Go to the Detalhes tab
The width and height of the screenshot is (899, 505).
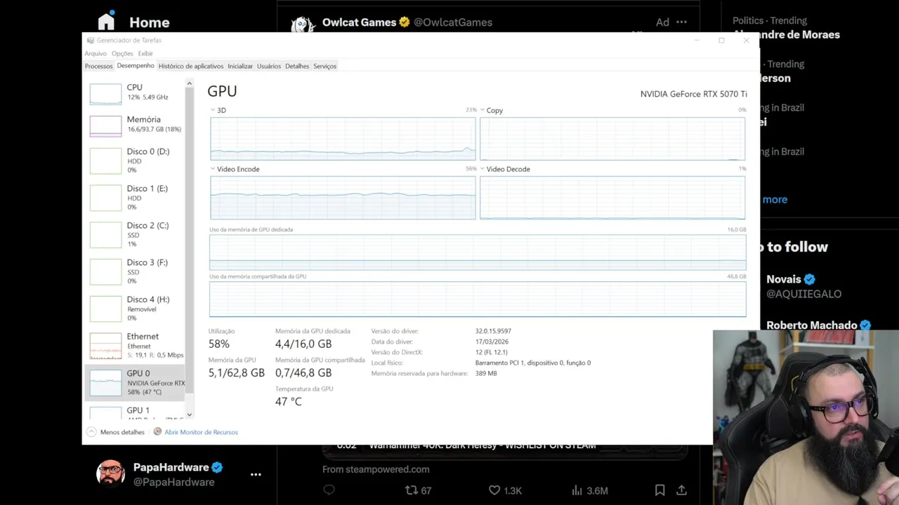[297, 66]
